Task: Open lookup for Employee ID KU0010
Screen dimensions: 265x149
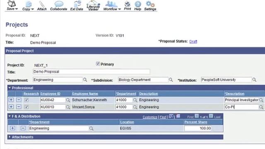Action: pyautogui.click(x=68, y=107)
